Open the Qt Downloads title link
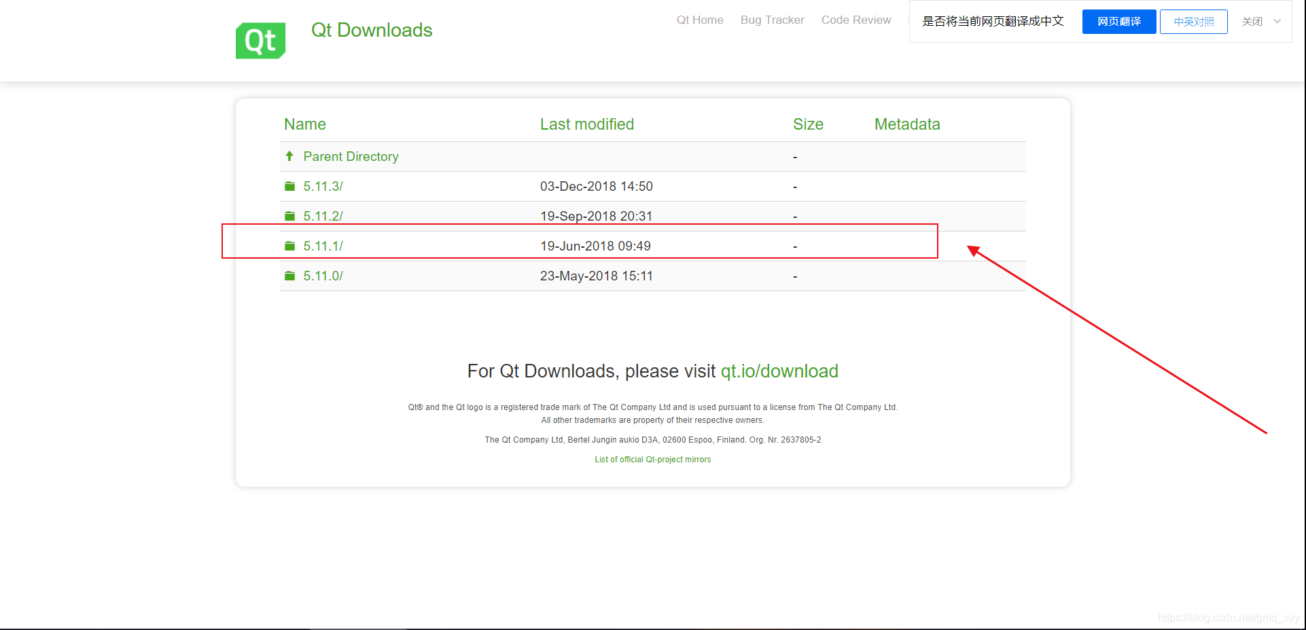 tap(372, 30)
